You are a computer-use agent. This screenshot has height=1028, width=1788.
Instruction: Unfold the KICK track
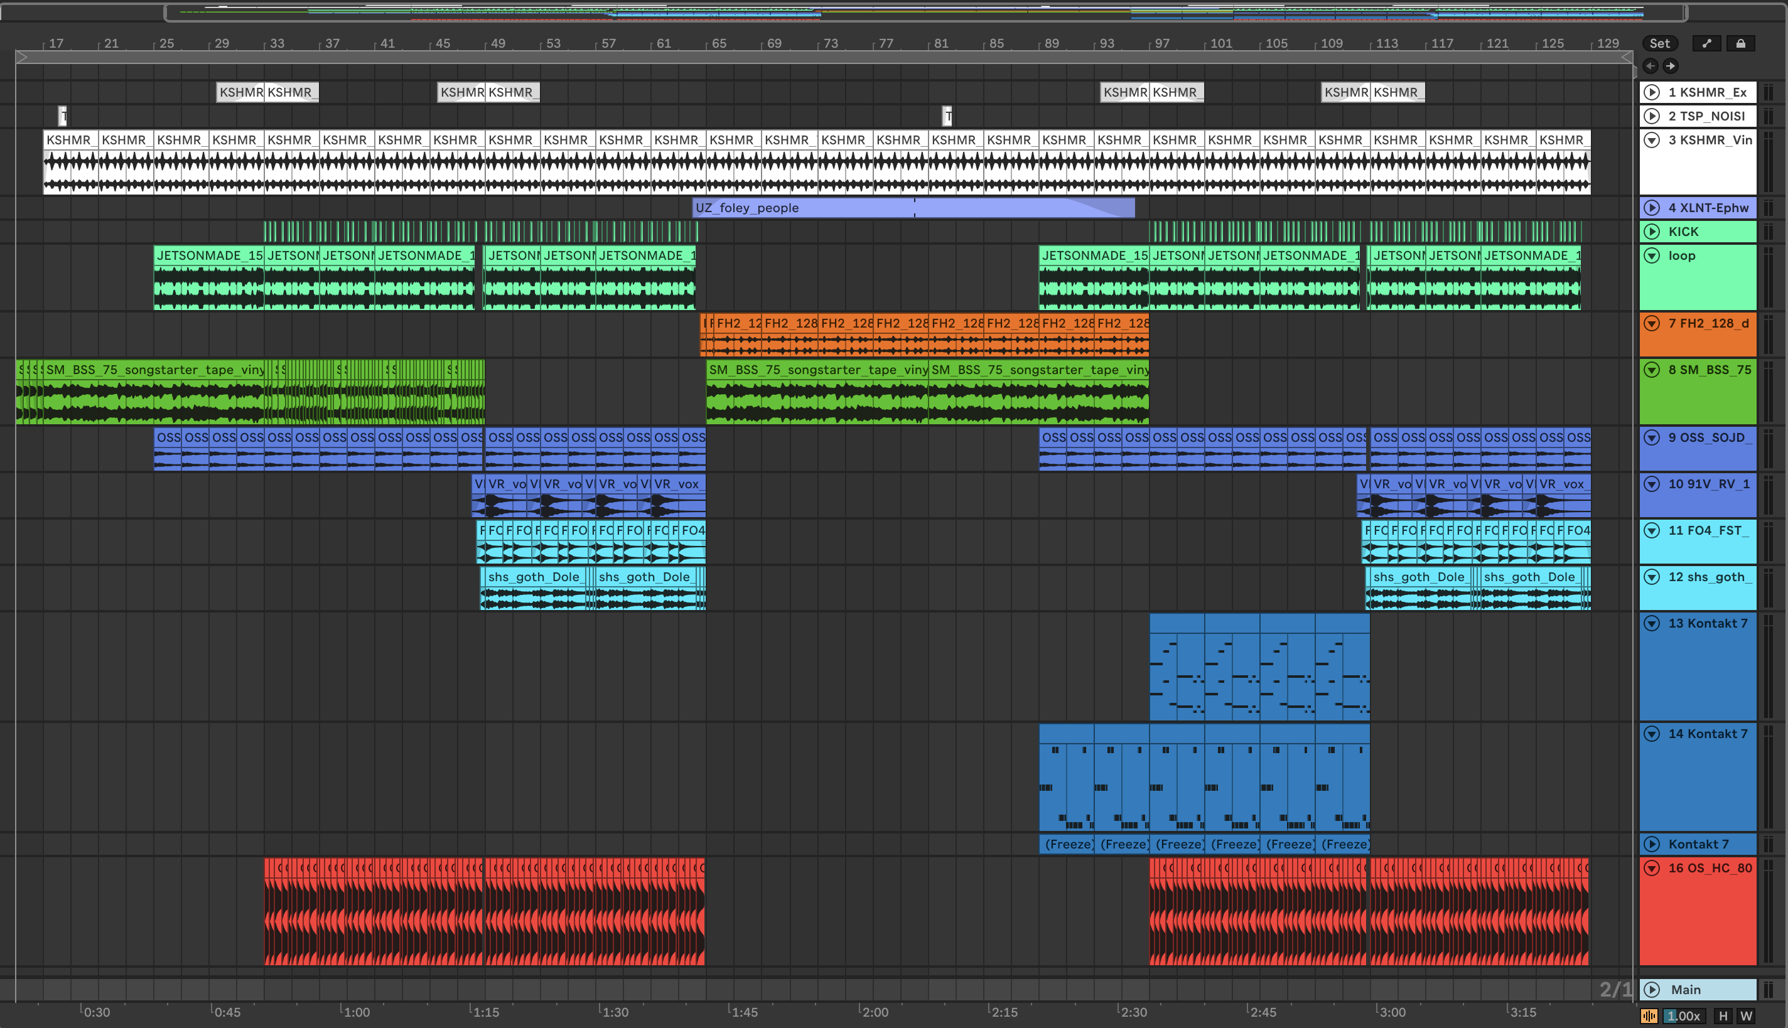[1652, 232]
